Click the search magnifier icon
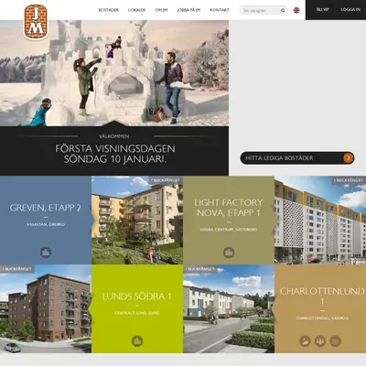This screenshot has width=366, height=366. coord(283,11)
